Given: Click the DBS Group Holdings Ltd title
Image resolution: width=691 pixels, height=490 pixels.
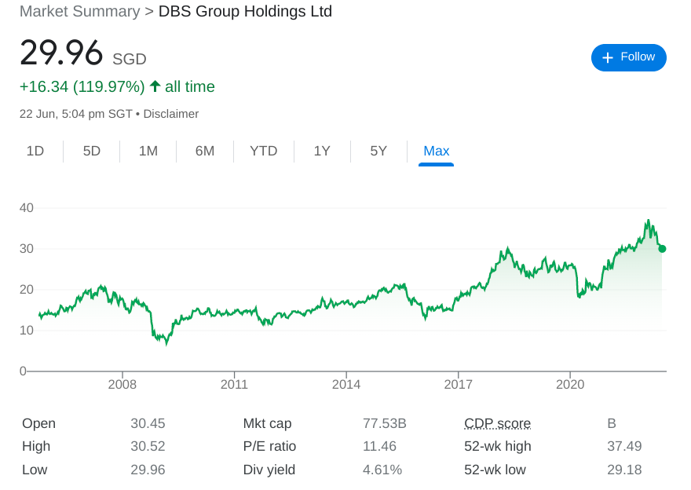Looking at the screenshot, I should coord(245,12).
